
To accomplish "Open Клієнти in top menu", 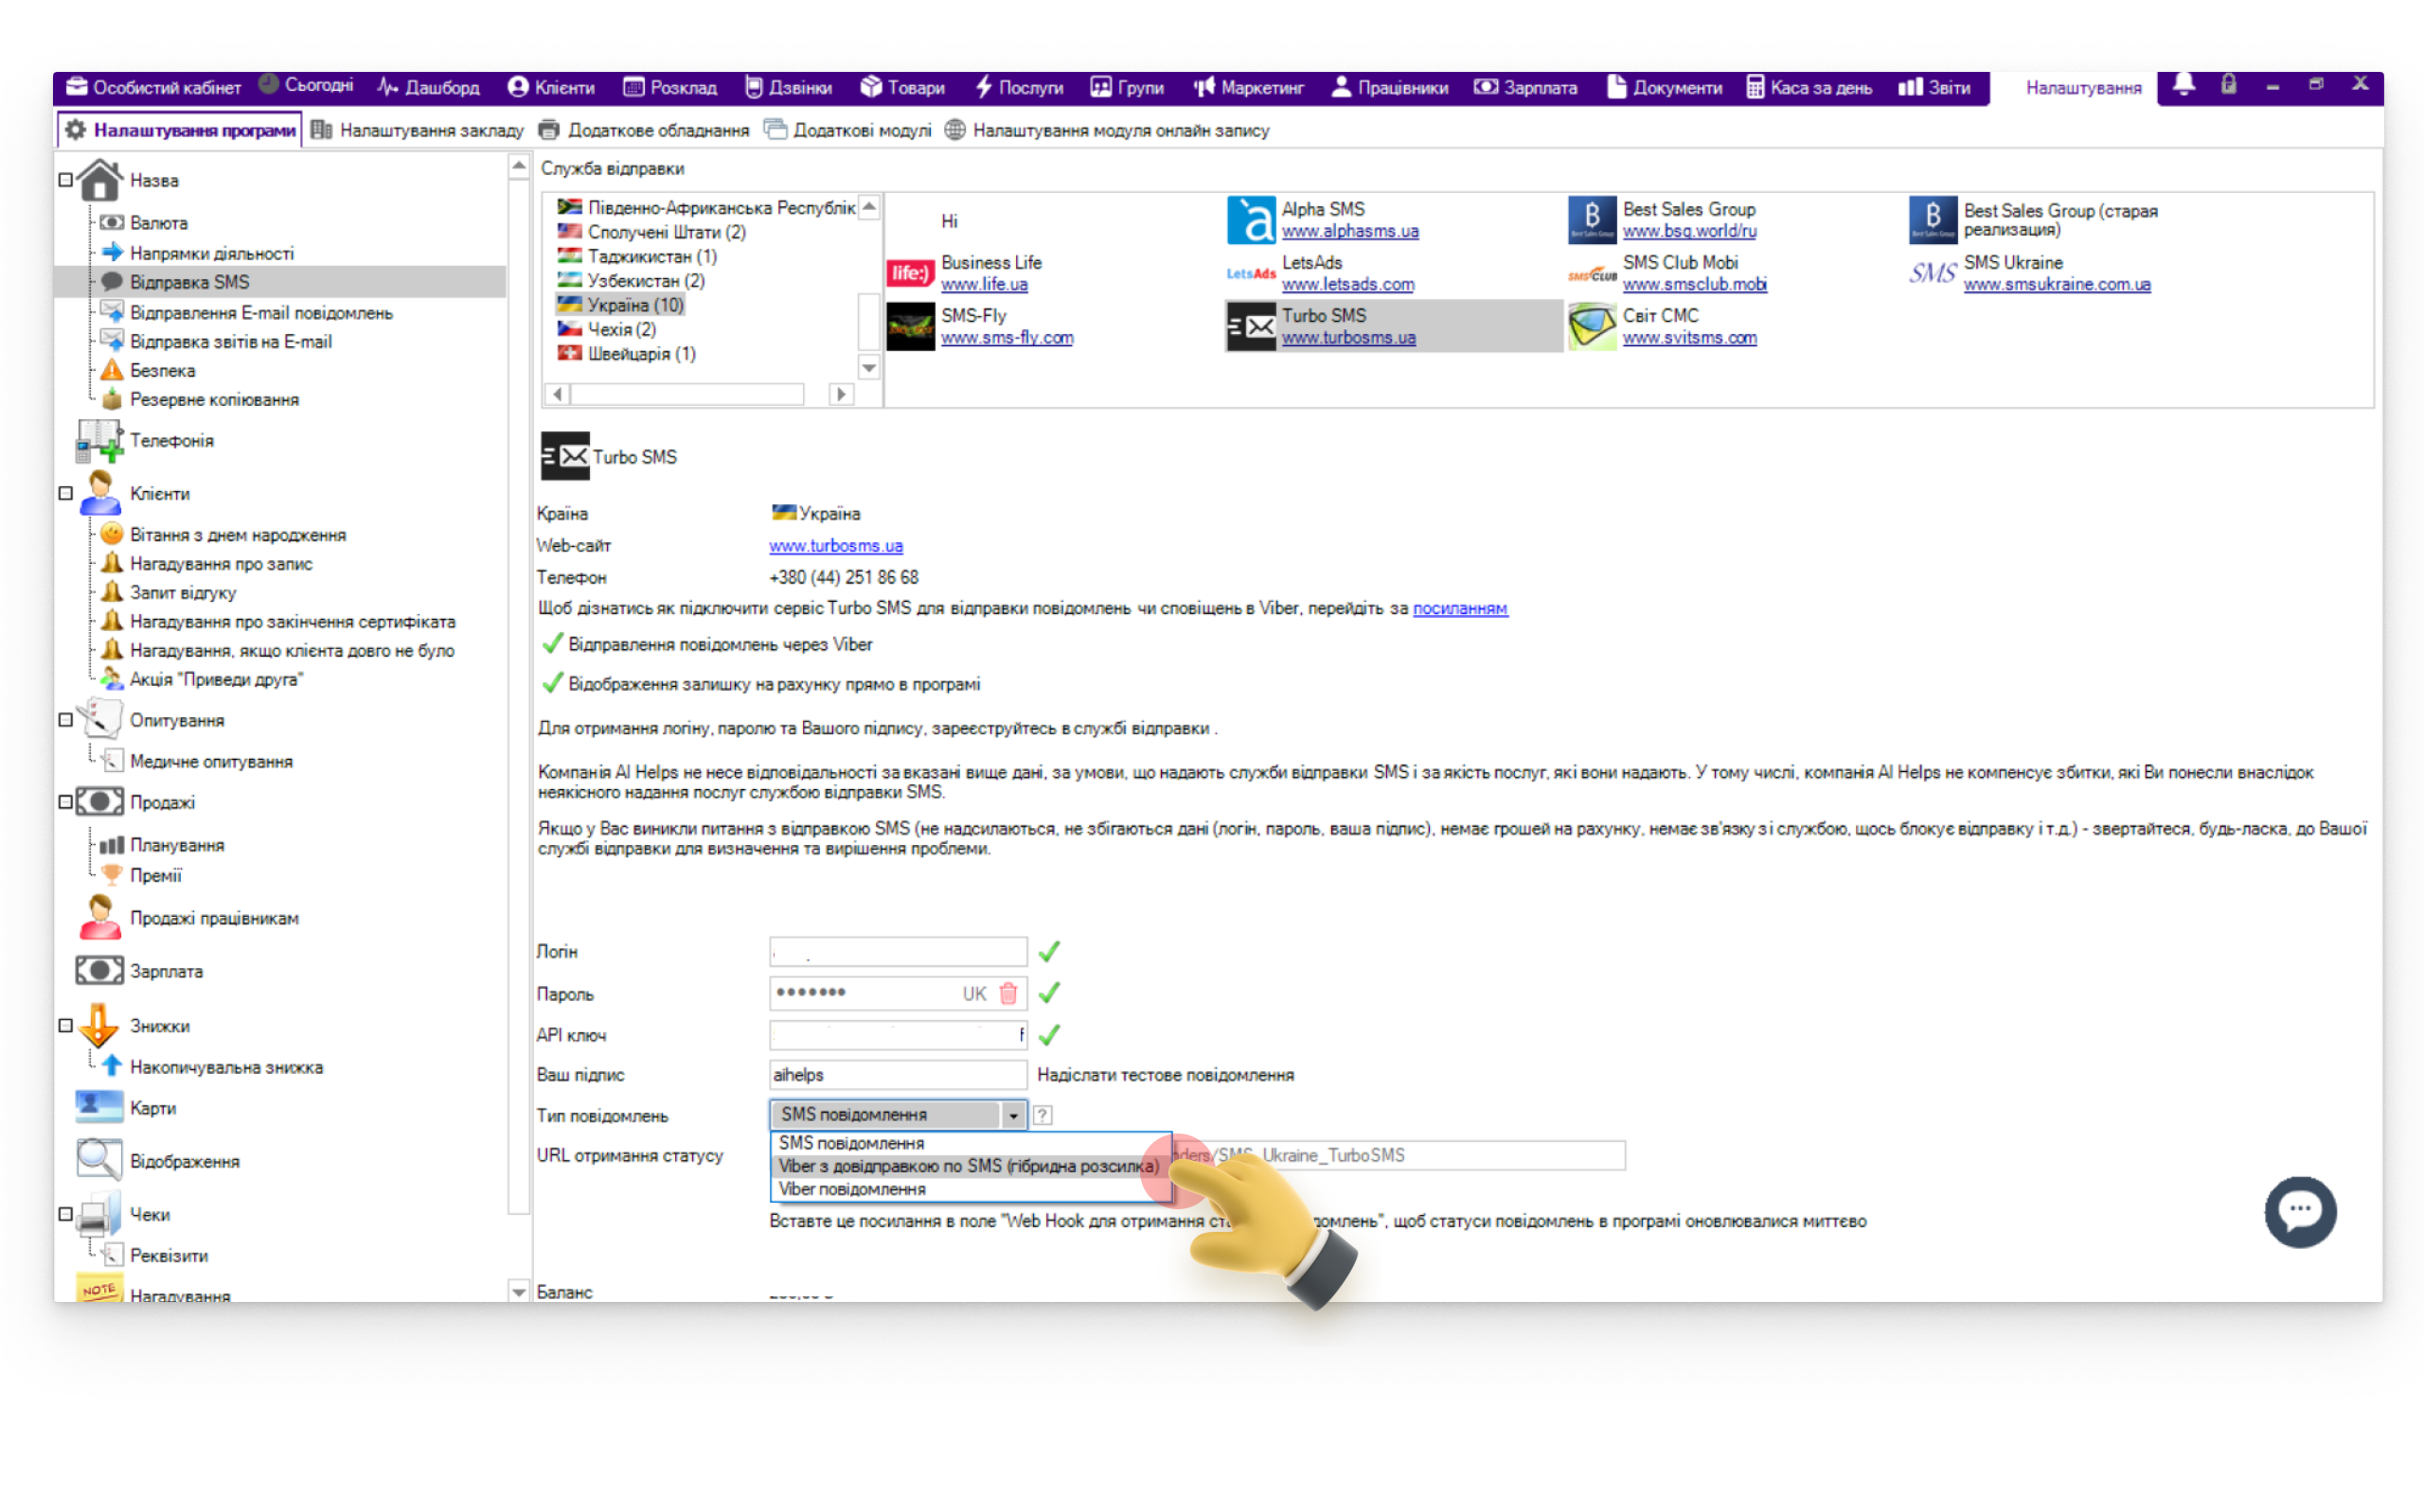I will [x=551, y=87].
